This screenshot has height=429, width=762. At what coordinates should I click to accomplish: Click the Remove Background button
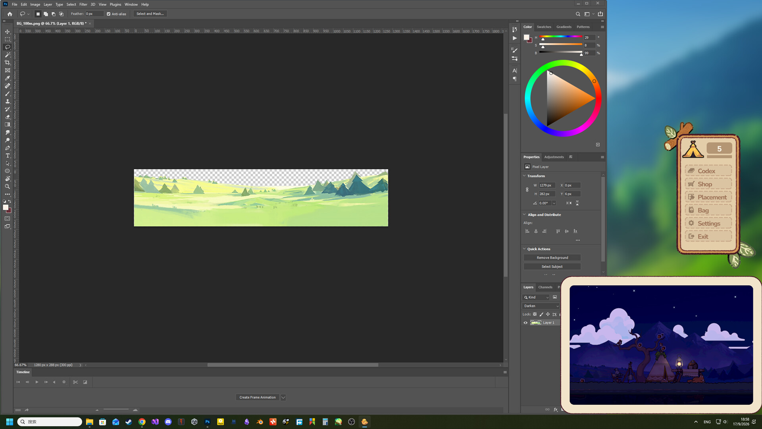point(552,258)
